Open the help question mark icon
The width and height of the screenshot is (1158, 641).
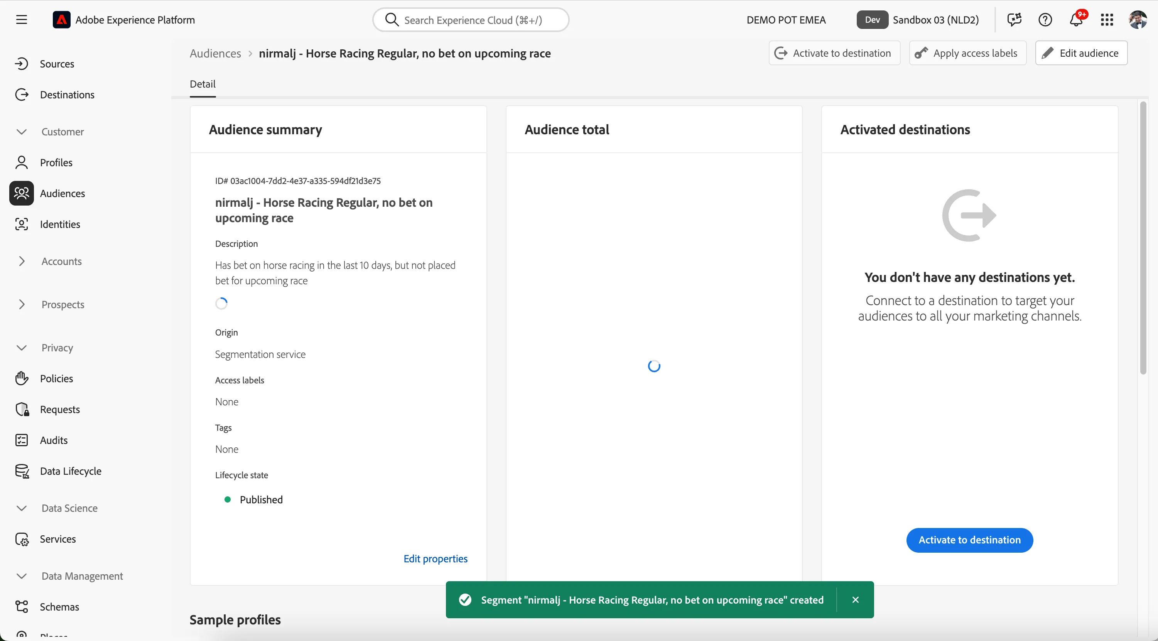pyautogui.click(x=1045, y=20)
